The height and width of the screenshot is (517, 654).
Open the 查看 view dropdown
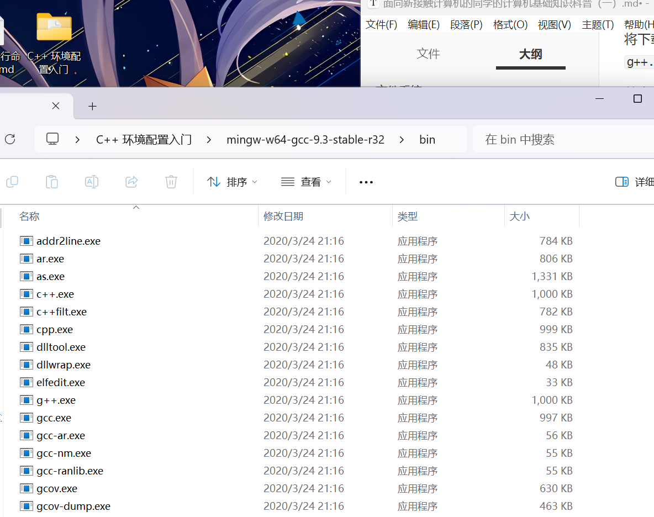click(306, 182)
